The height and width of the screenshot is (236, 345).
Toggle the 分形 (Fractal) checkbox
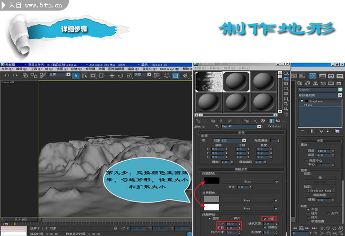click(265, 217)
